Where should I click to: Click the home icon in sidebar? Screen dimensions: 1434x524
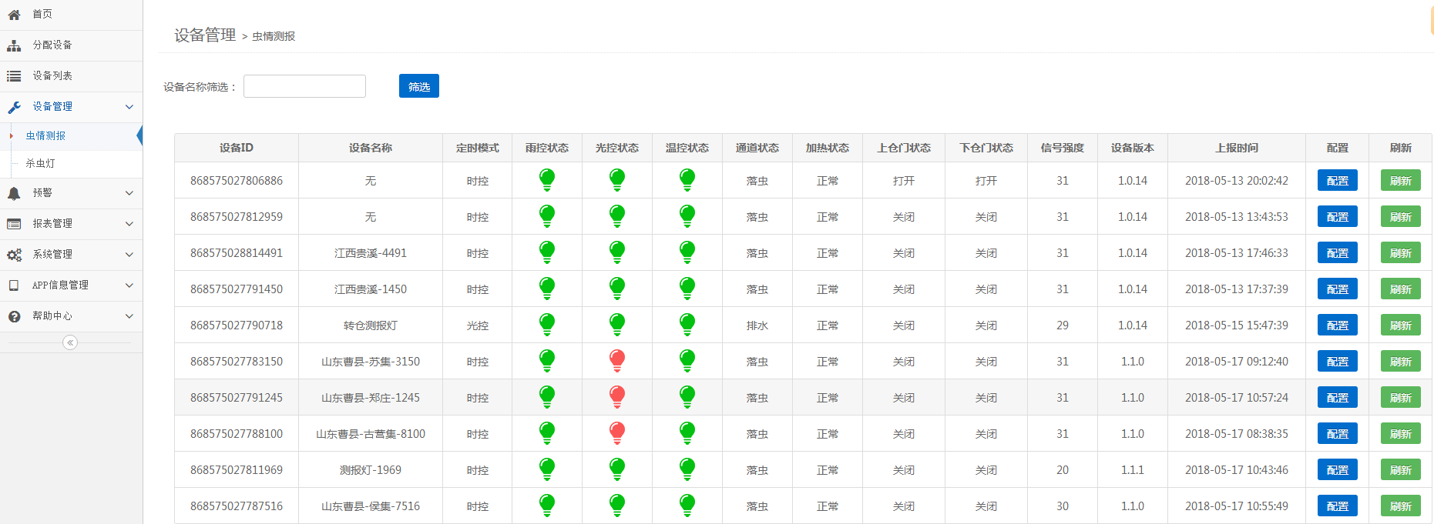click(x=14, y=15)
